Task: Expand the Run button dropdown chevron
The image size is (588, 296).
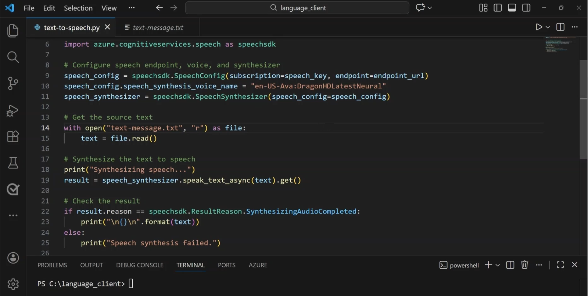Action: 548,27
